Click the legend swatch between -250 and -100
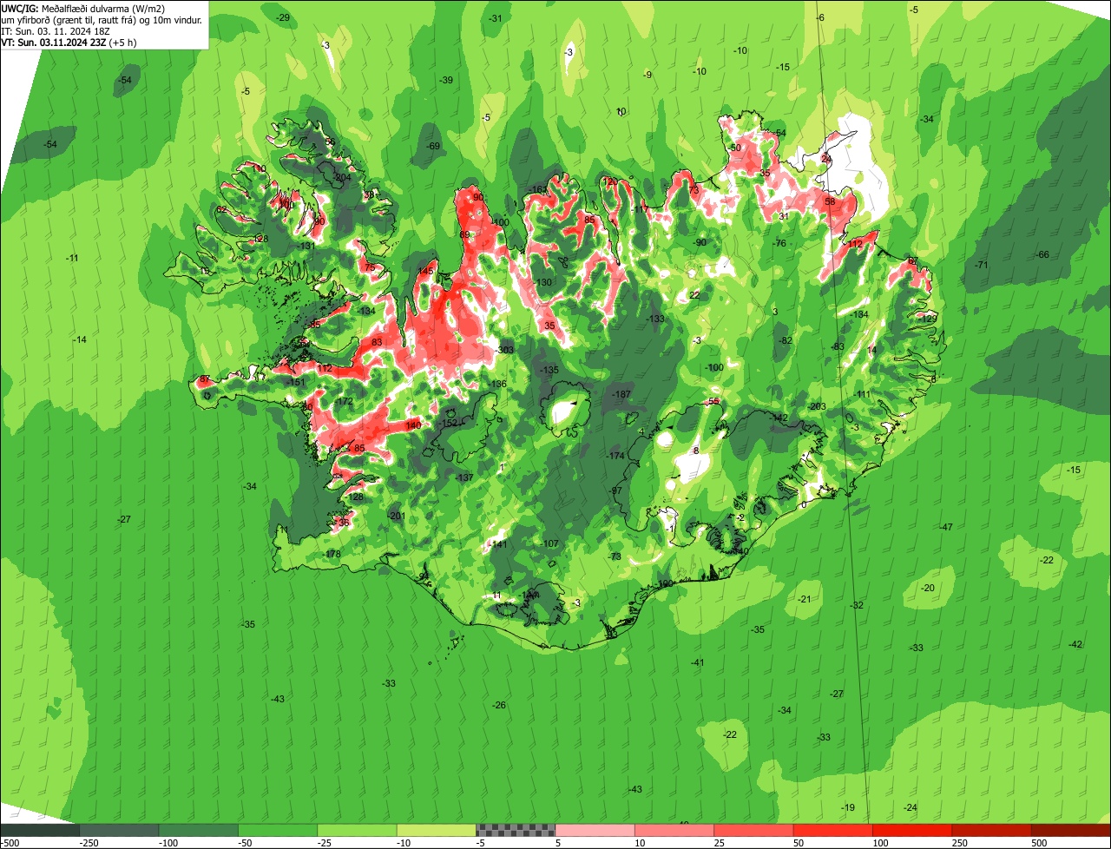 (119, 830)
